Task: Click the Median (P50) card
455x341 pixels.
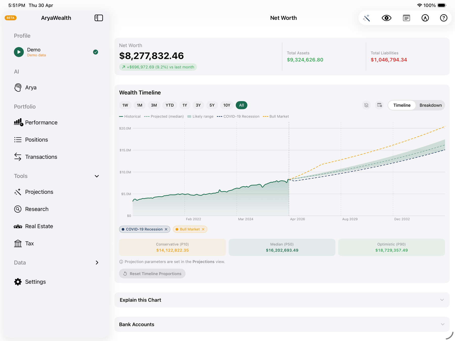Action: pyautogui.click(x=282, y=247)
